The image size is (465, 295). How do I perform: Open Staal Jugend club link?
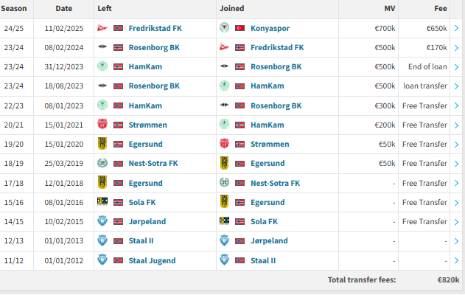point(152,260)
